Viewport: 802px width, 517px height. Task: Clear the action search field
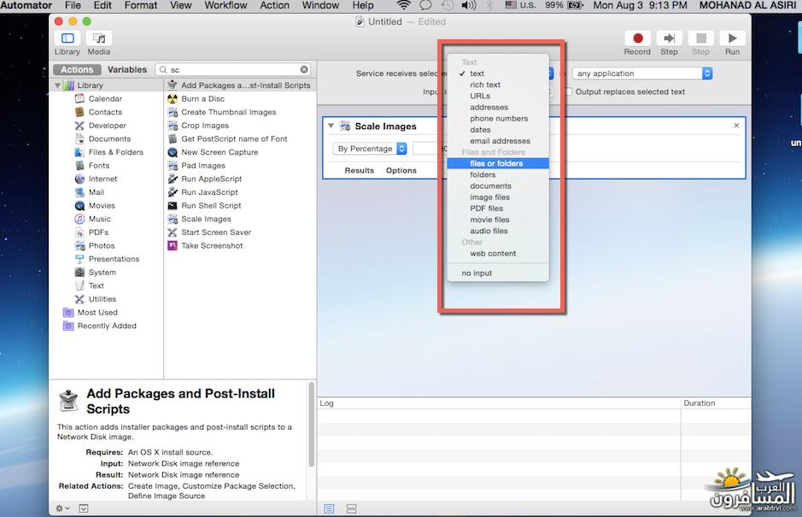click(x=304, y=69)
